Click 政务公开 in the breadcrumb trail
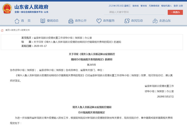Screen dimensions: 187x125 click(15, 30)
